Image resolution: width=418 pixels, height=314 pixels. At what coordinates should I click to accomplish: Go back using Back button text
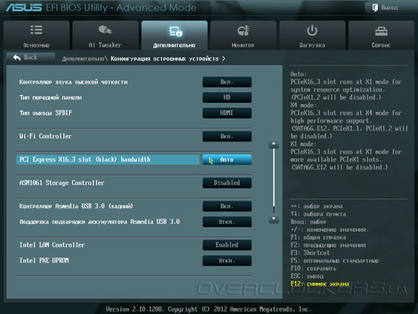30,57
